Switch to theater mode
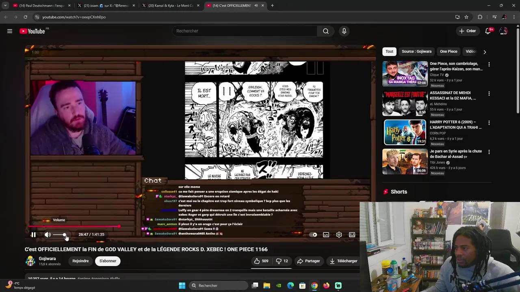 click(x=352, y=235)
